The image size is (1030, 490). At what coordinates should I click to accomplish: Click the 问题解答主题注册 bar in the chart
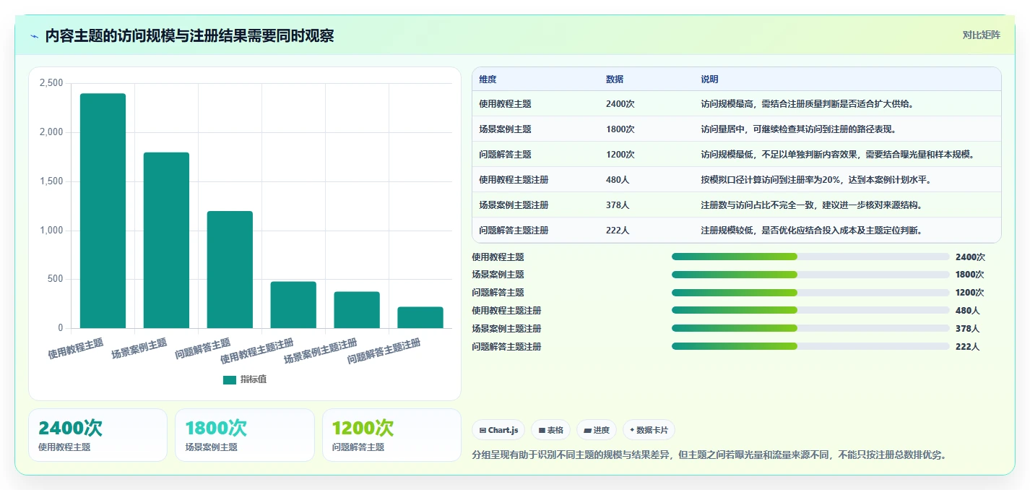coord(420,317)
